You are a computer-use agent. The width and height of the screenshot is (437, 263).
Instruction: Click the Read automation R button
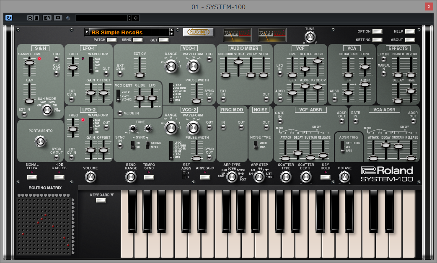pos(30,18)
